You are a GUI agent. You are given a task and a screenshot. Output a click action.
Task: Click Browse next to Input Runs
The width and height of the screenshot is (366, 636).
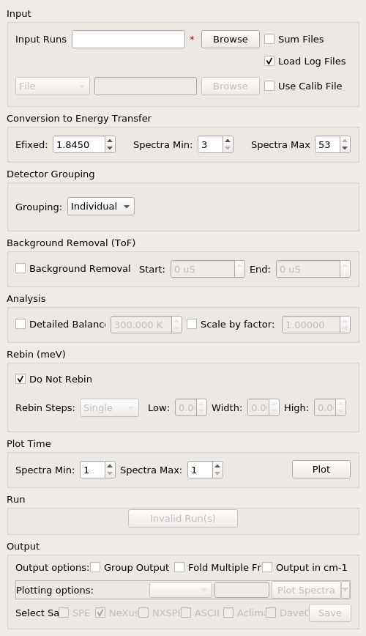point(231,39)
